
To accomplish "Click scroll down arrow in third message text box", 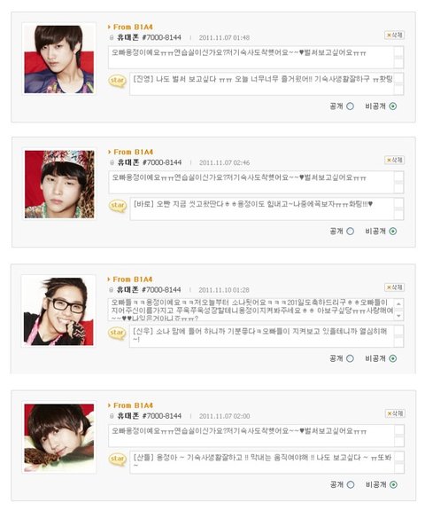I will tap(398, 316).
